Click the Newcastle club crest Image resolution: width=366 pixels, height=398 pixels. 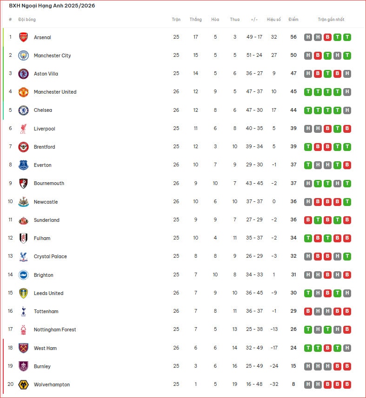click(23, 202)
